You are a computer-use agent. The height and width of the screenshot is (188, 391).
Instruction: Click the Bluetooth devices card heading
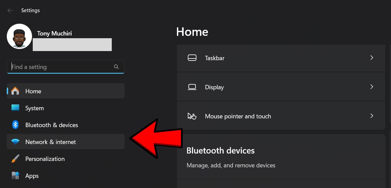220,150
